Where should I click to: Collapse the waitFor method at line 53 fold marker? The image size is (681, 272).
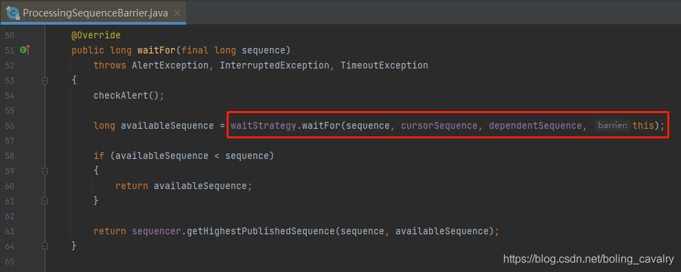click(45, 81)
